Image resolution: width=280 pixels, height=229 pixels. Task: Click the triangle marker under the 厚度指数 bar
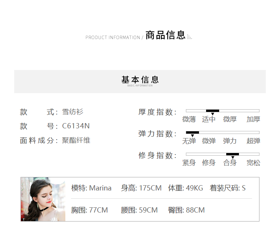212,114
